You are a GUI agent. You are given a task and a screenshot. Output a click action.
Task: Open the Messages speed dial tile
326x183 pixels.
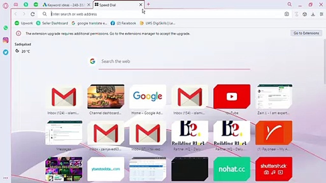click(x=64, y=133)
